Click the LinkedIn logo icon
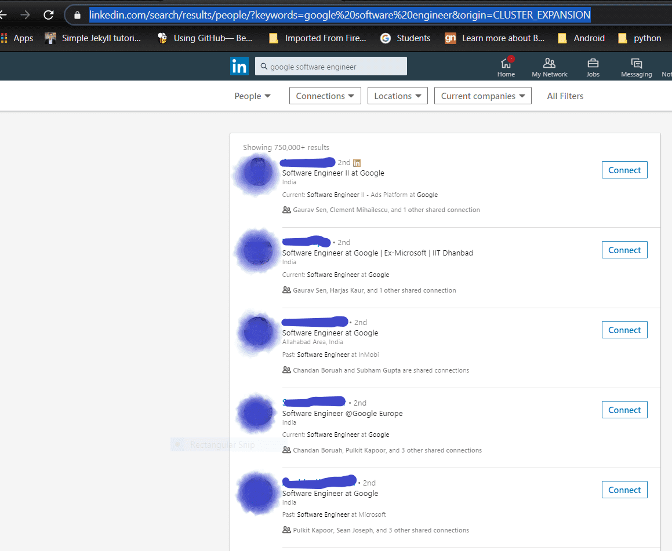The width and height of the screenshot is (672, 551). click(x=239, y=66)
